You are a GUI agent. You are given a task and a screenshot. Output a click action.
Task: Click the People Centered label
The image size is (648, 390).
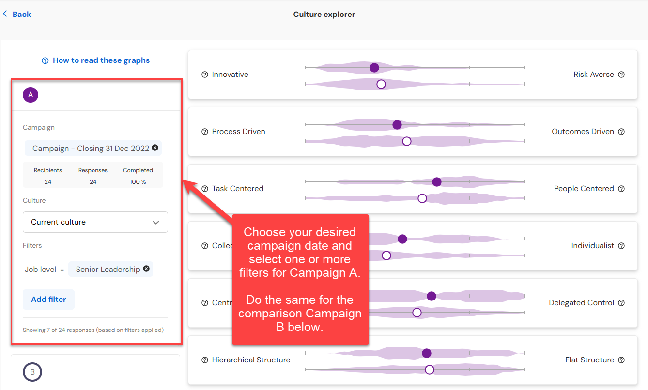(584, 189)
